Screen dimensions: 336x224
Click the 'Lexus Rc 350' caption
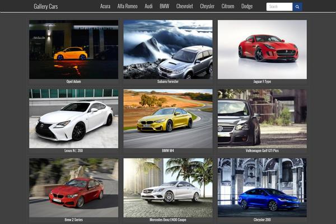pos(73,151)
